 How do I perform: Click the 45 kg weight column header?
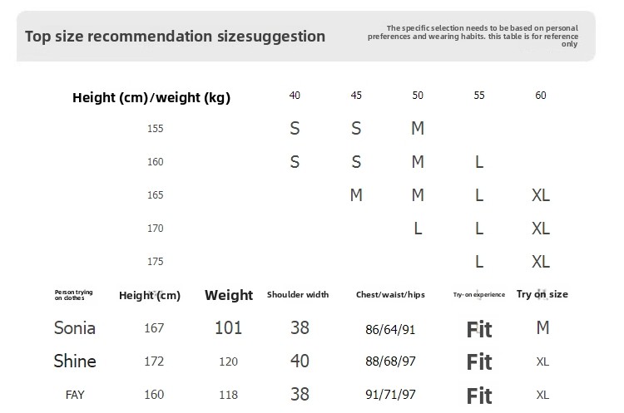(356, 96)
